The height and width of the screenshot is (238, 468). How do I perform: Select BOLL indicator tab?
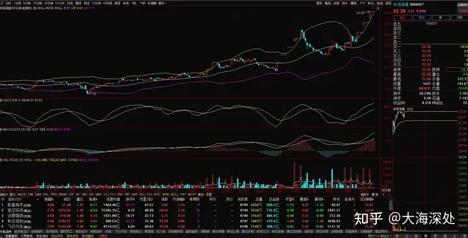(175, 194)
